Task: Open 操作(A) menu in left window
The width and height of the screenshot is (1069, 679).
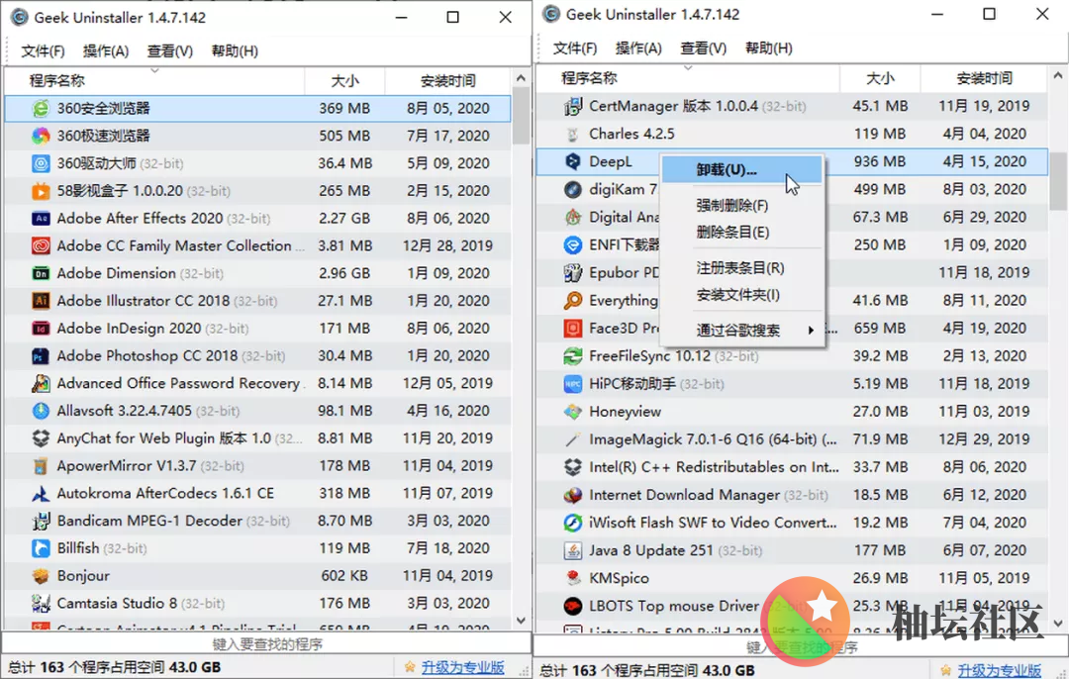Action: pyautogui.click(x=106, y=51)
